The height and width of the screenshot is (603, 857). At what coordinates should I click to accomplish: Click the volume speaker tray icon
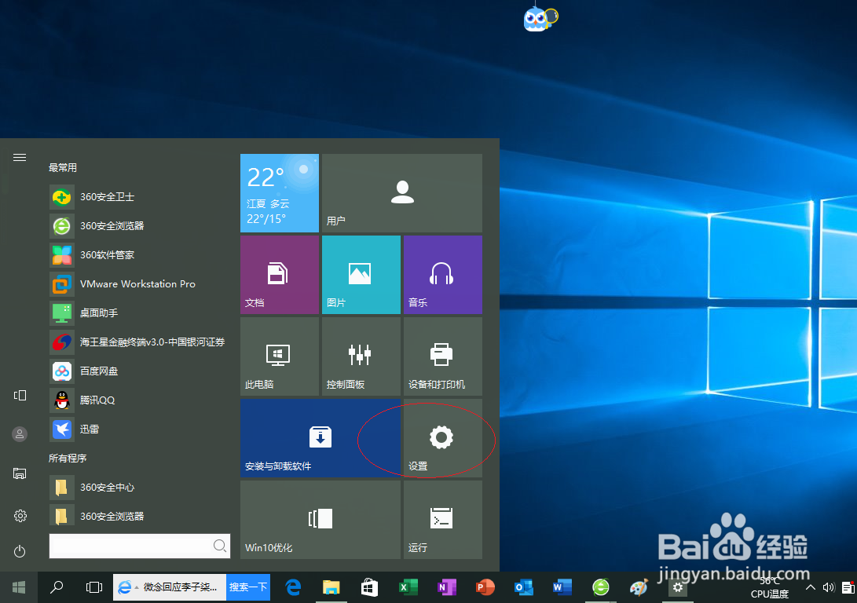point(829,587)
